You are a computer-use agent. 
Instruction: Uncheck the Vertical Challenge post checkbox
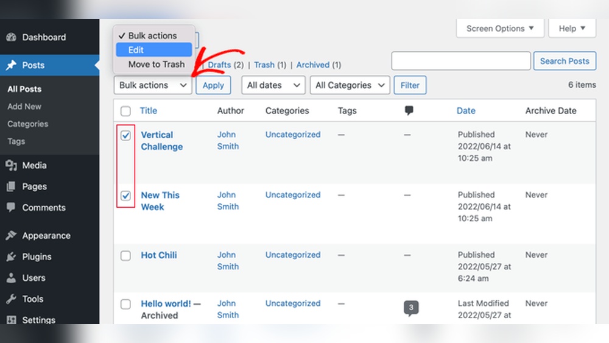(x=125, y=135)
